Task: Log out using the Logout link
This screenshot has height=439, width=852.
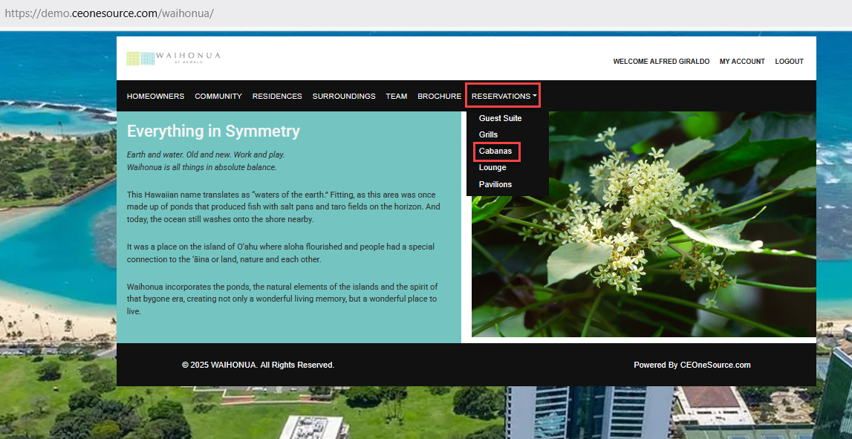Action: [789, 62]
